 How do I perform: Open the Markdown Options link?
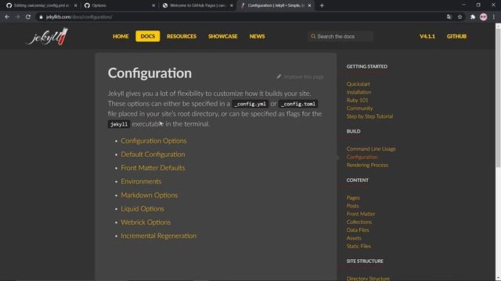click(150, 195)
